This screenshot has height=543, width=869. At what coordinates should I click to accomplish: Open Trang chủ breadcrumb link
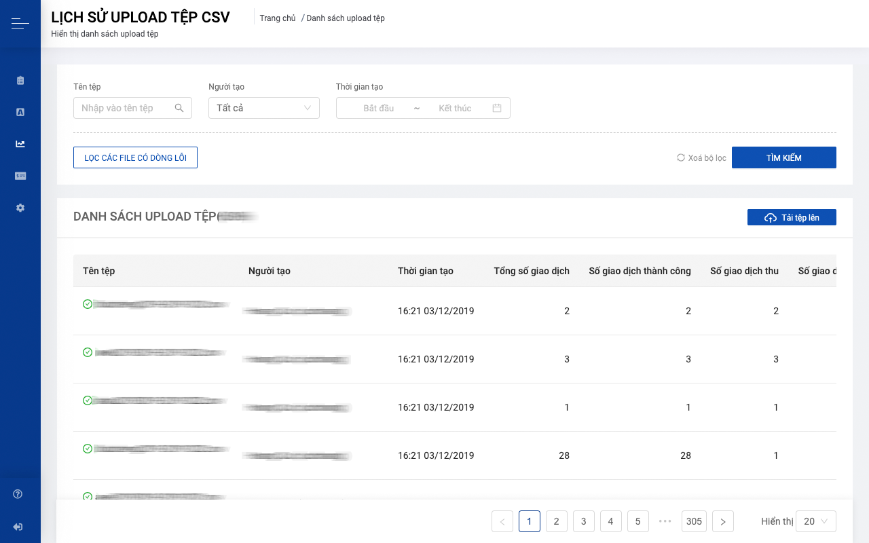pos(278,18)
